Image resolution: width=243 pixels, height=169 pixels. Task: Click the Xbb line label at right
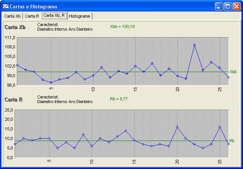233,72
